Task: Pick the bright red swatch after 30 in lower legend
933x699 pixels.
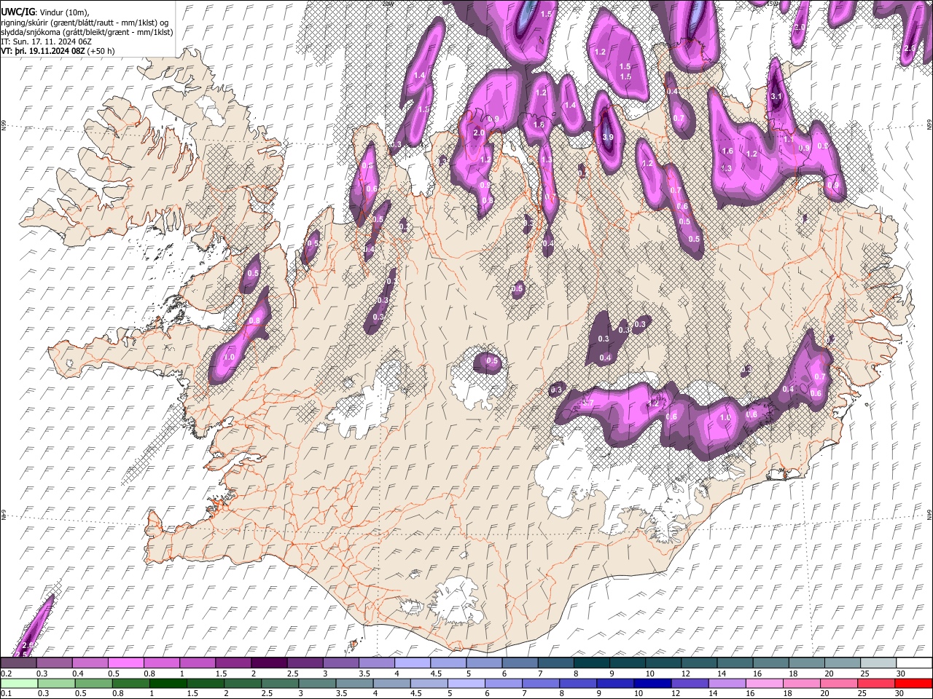Action: [x=913, y=683]
